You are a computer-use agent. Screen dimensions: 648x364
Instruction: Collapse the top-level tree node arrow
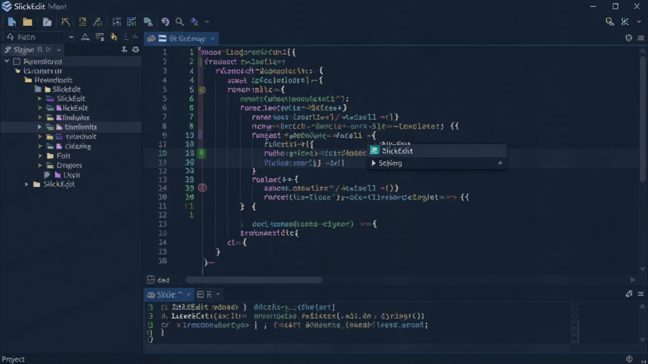click(x=6, y=61)
